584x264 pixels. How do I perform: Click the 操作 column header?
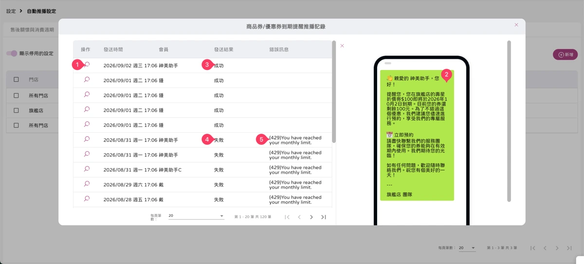coord(86,50)
